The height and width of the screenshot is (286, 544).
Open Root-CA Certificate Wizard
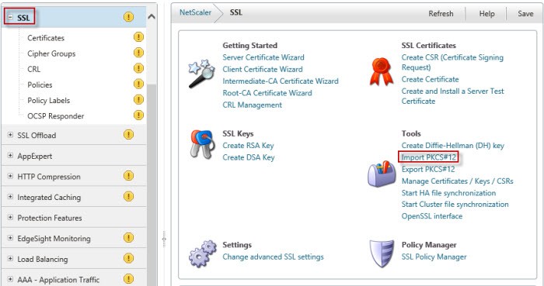click(x=267, y=93)
